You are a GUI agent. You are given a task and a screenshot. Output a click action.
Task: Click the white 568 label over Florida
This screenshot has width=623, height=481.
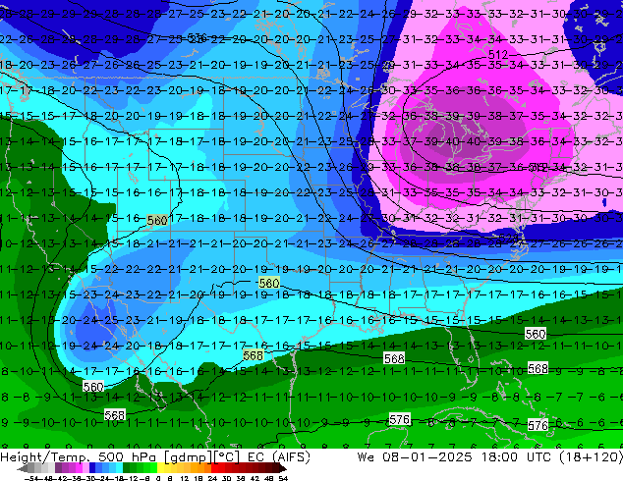394,358
